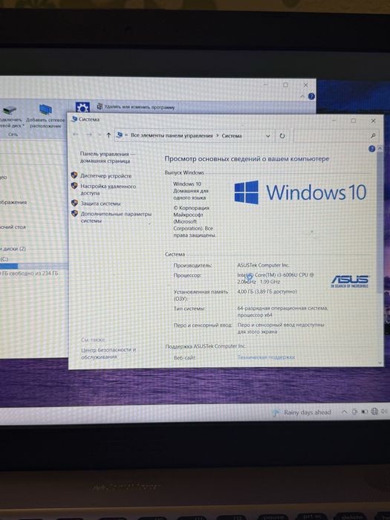Click the scroll up arrow in Система window

380,149
